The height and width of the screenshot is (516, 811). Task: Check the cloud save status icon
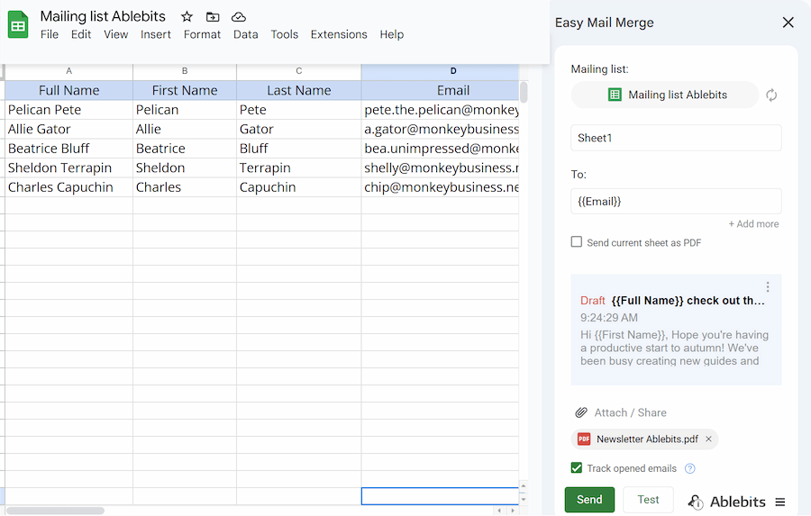[239, 17]
